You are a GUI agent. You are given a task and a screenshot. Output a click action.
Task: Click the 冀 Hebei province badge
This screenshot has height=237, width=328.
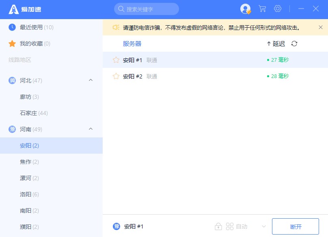tap(12, 80)
